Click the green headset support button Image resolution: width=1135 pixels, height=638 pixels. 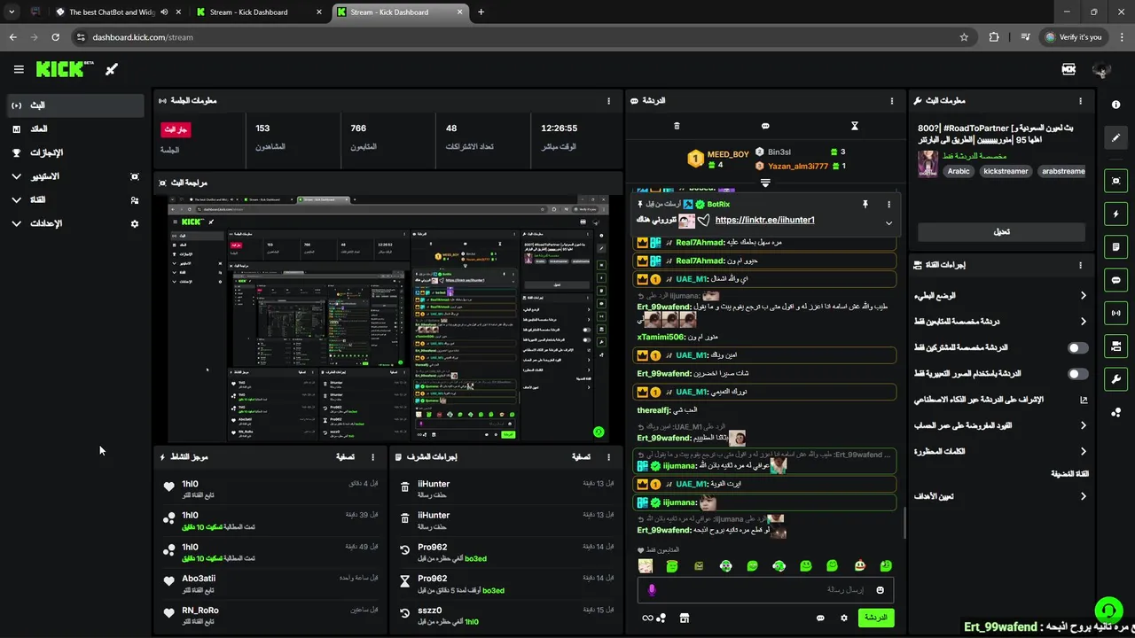[x=1108, y=610]
